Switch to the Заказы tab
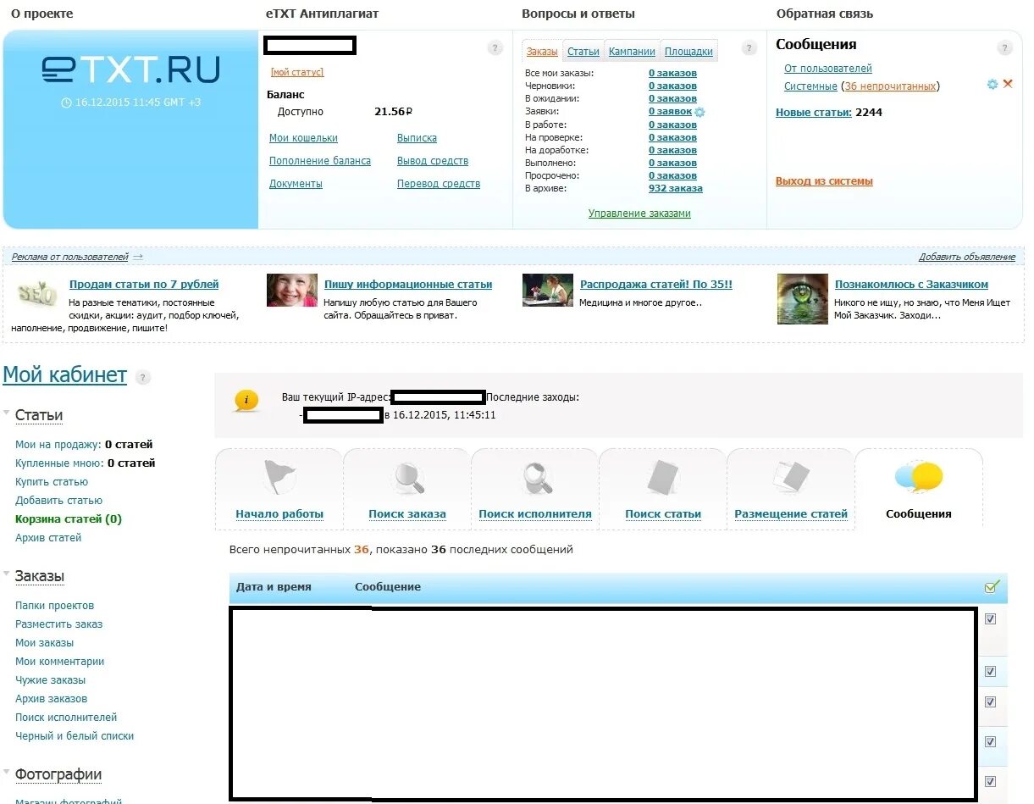Image resolution: width=1034 pixels, height=804 pixels. click(542, 52)
